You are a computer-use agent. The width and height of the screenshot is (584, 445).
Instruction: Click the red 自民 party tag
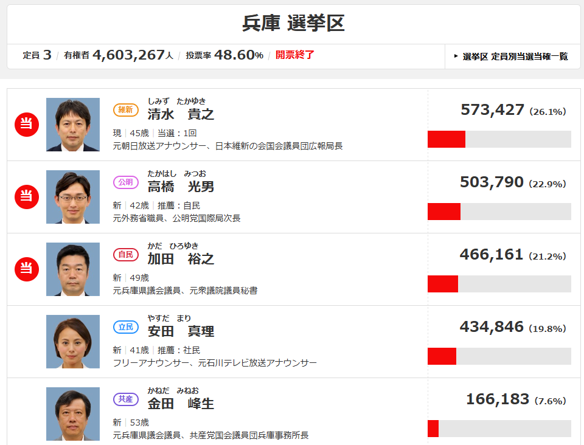click(126, 255)
